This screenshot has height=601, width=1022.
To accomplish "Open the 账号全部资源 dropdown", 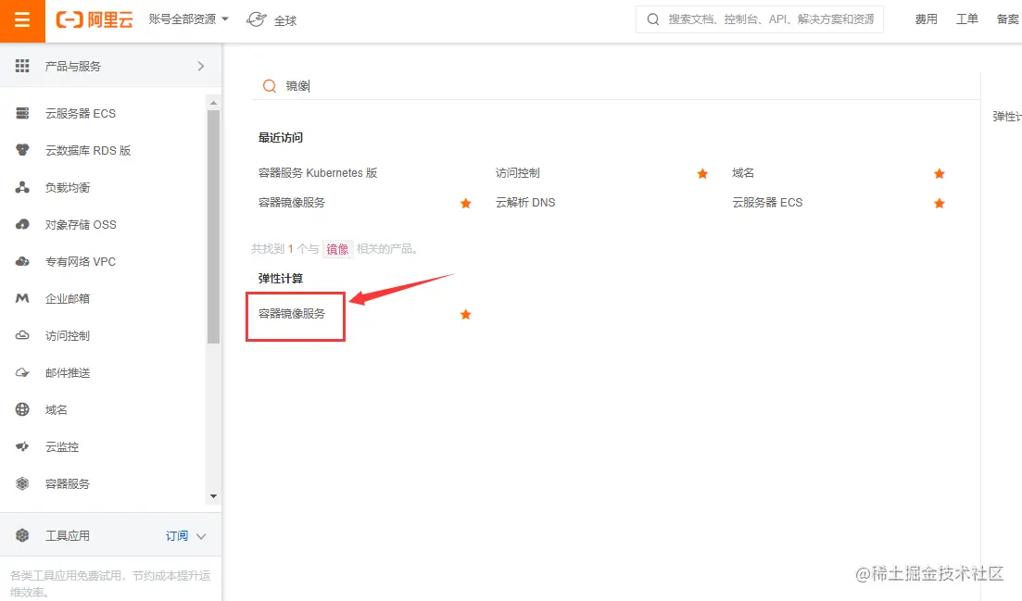I will (x=188, y=19).
